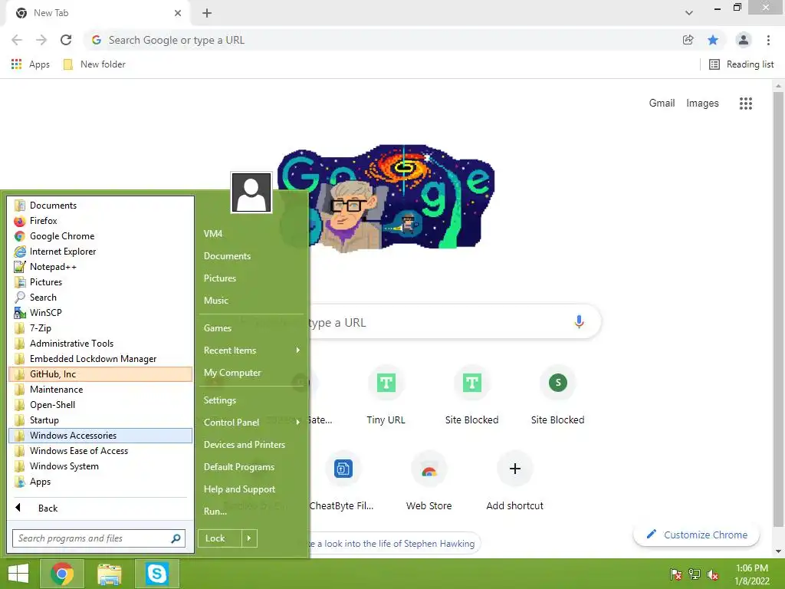
Task: Launch Google Chrome from the Start menu
Action: click(x=100, y=236)
